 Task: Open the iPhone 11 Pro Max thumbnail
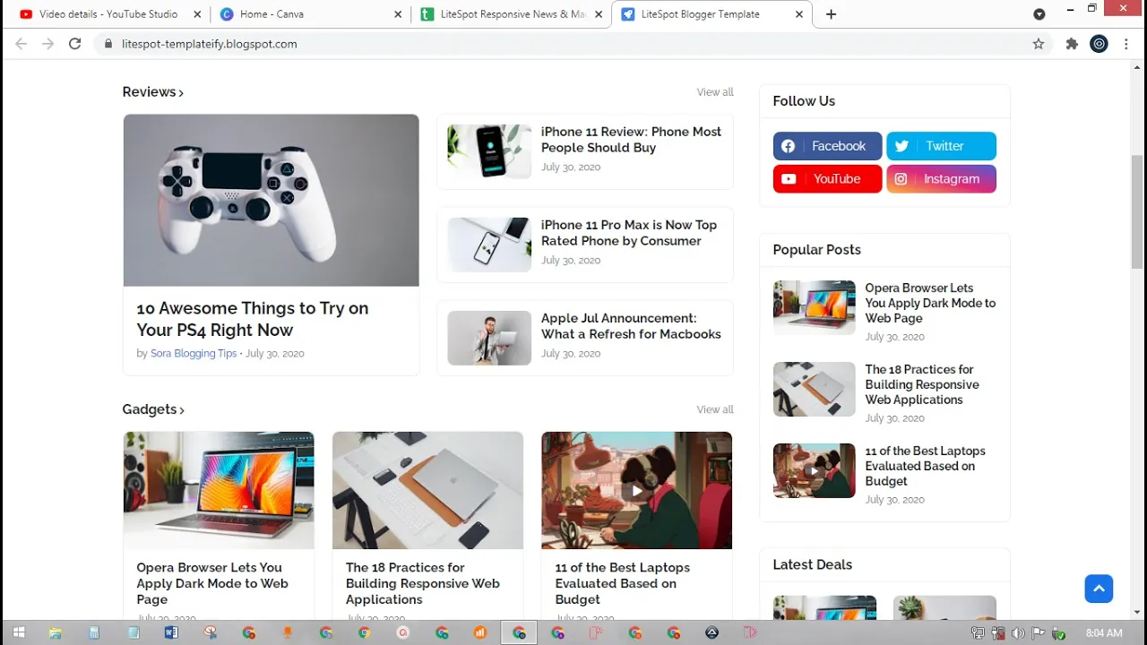489,245
